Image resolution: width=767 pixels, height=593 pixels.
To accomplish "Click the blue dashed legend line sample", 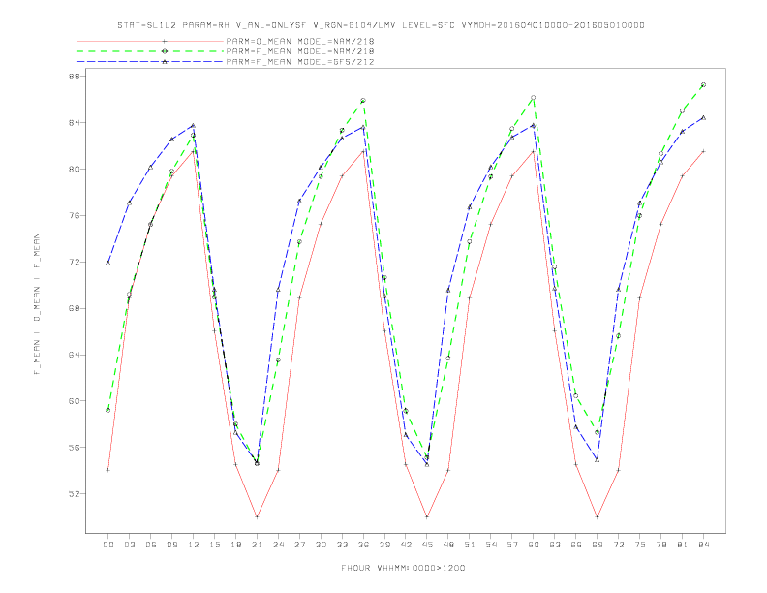I will tap(150, 62).
